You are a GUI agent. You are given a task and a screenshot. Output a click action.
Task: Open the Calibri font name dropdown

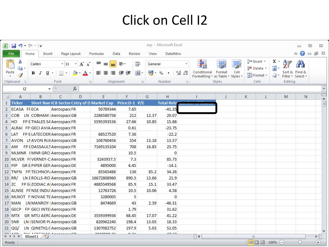click(62, 64)
